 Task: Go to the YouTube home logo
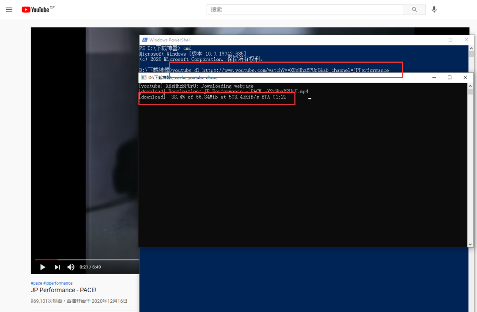click(35, 10)
